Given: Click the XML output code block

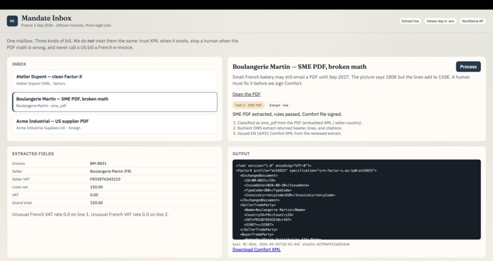Looking at the screenshot, I should 357,200.
